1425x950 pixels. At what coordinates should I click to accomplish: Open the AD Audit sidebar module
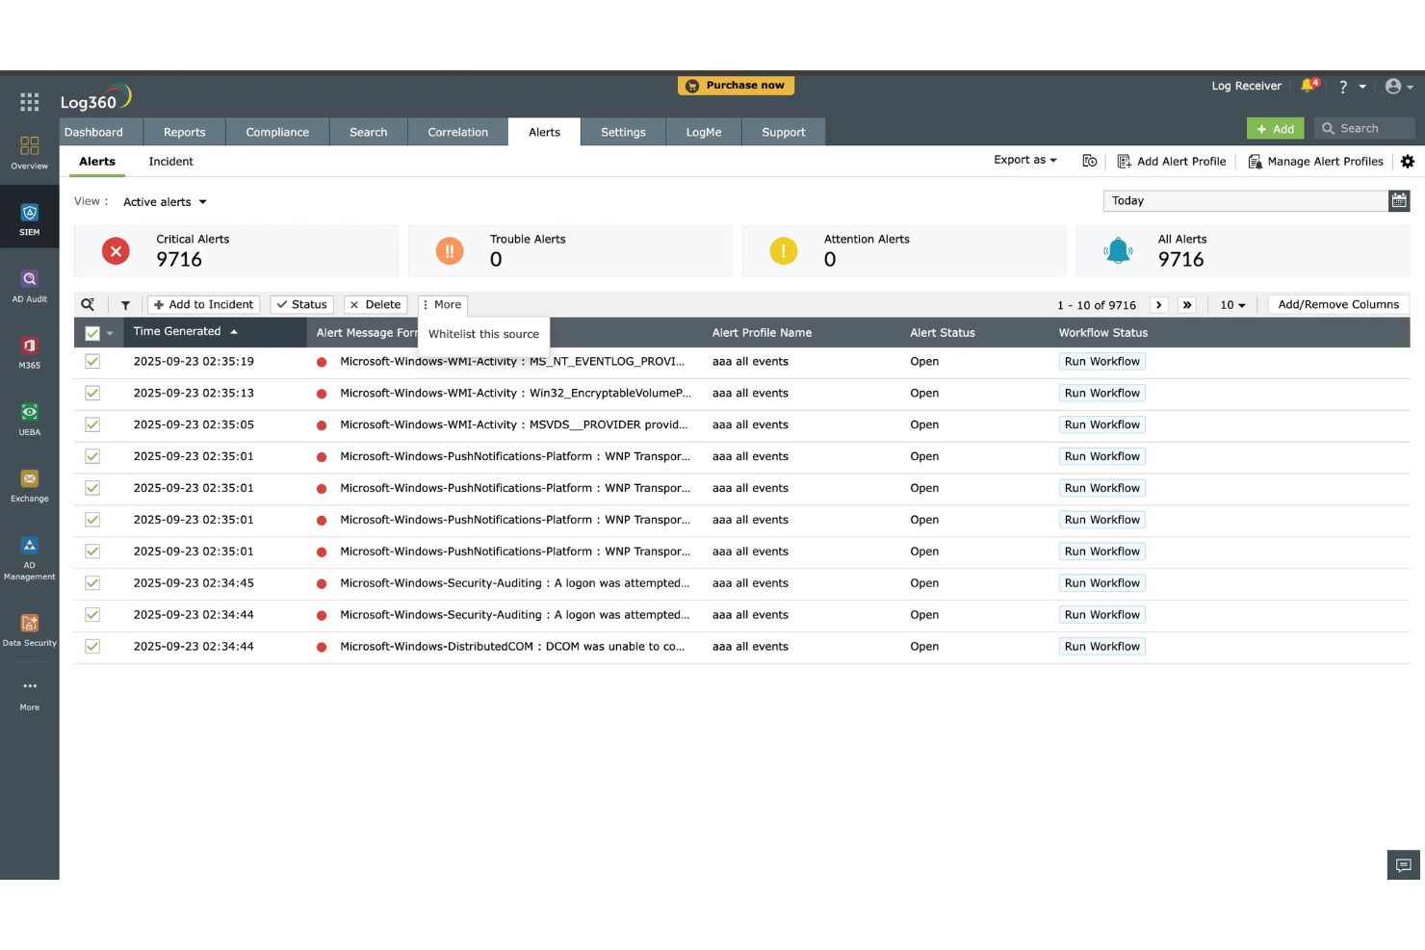click(30, 287)
